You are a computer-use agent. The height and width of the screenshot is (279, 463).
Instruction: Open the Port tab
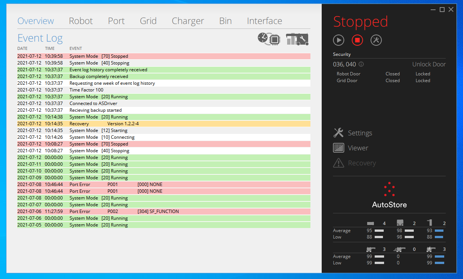116,21
